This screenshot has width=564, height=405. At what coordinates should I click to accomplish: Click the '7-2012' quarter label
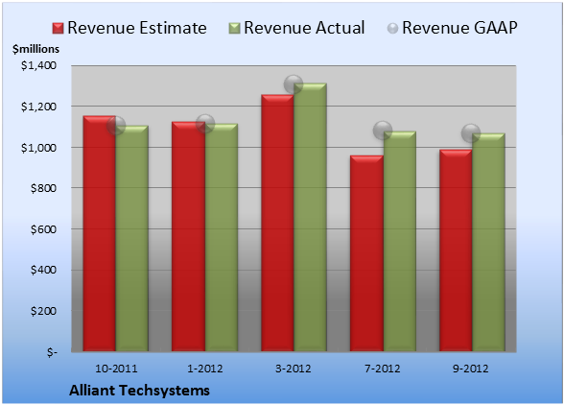pyautogui.click(x=383, y=369)
